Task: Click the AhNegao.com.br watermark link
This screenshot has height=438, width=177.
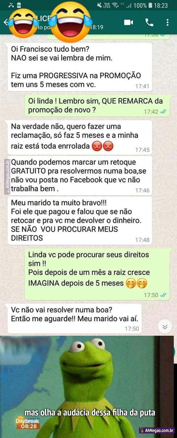Action: click(157, 430)
